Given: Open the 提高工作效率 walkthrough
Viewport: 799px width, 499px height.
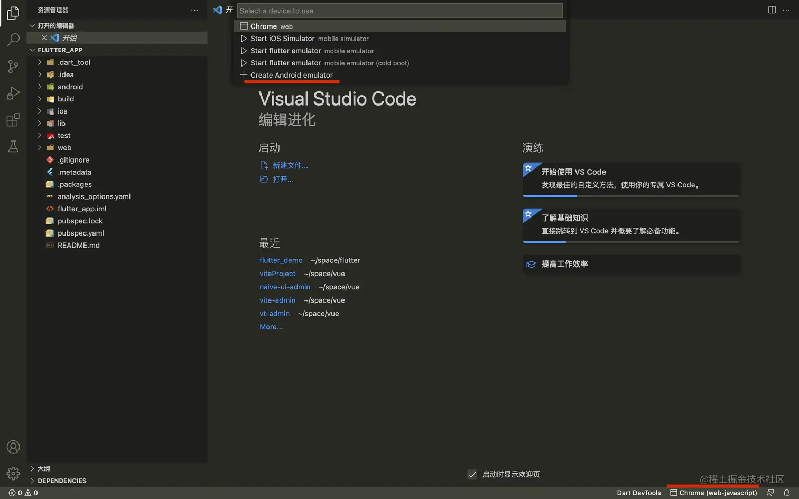Looking at the screenshot, I should (631, 264).
